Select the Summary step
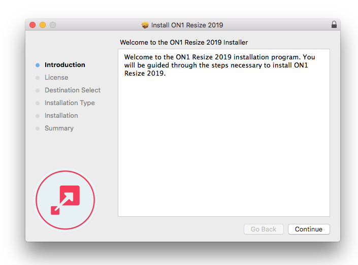Viewport: 358px width, 265px height. pyautogui.click(x=59, y=128)
